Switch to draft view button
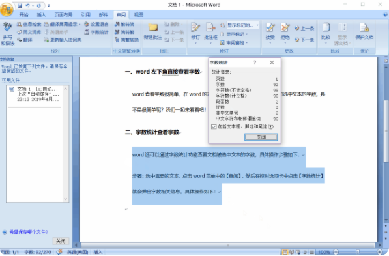 [x=311, y=253]
